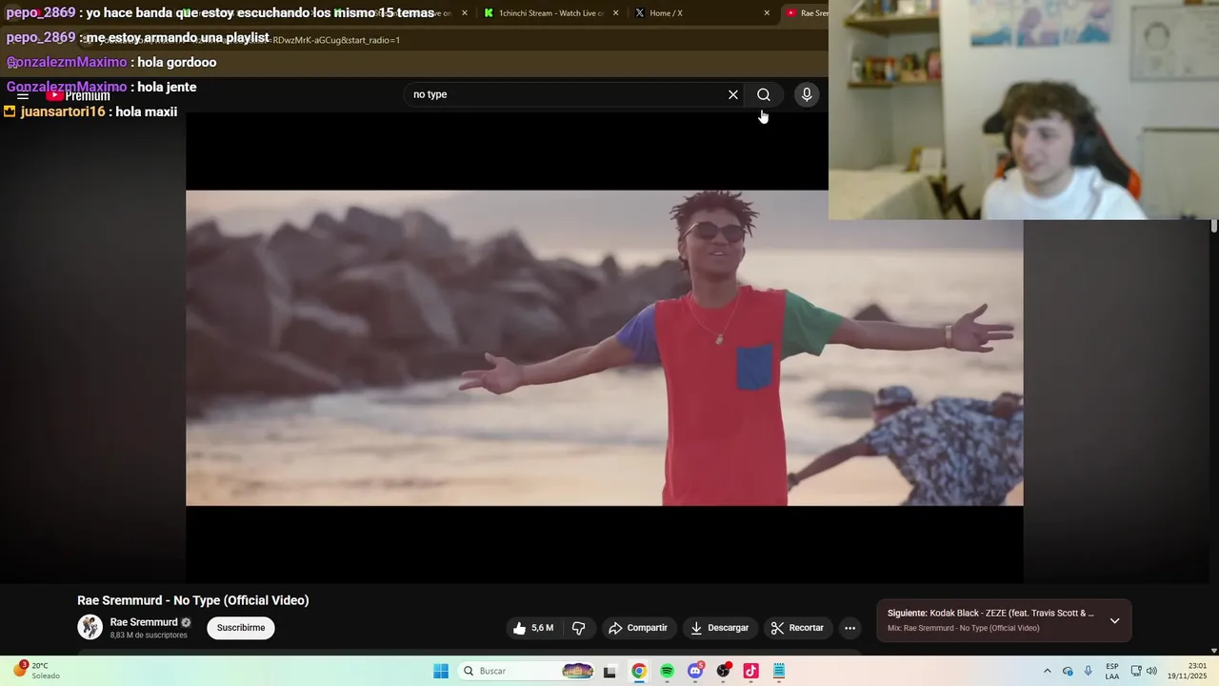
Task: Open the Rae Sremmurd channel avatar
Action: coord(90,627)
